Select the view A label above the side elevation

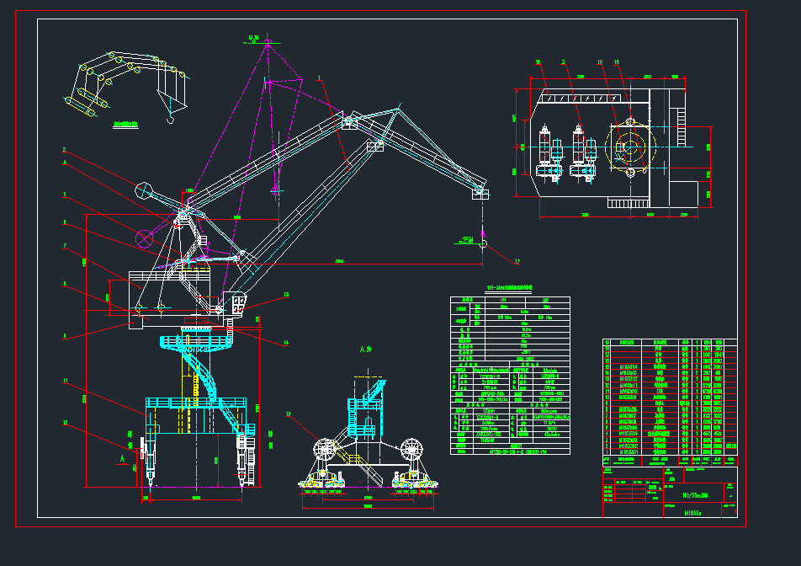point(364,349)
